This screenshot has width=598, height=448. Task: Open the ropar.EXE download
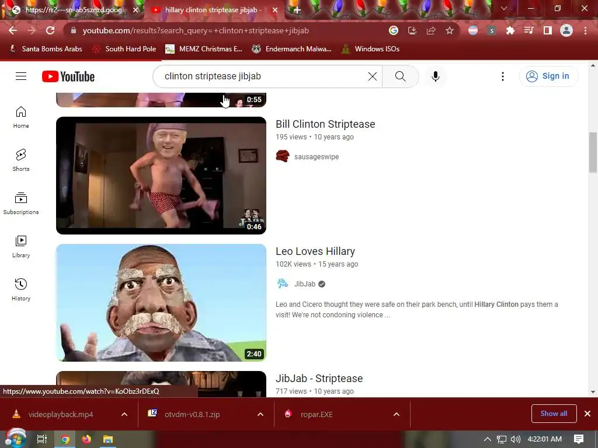[x=317, y=414]
